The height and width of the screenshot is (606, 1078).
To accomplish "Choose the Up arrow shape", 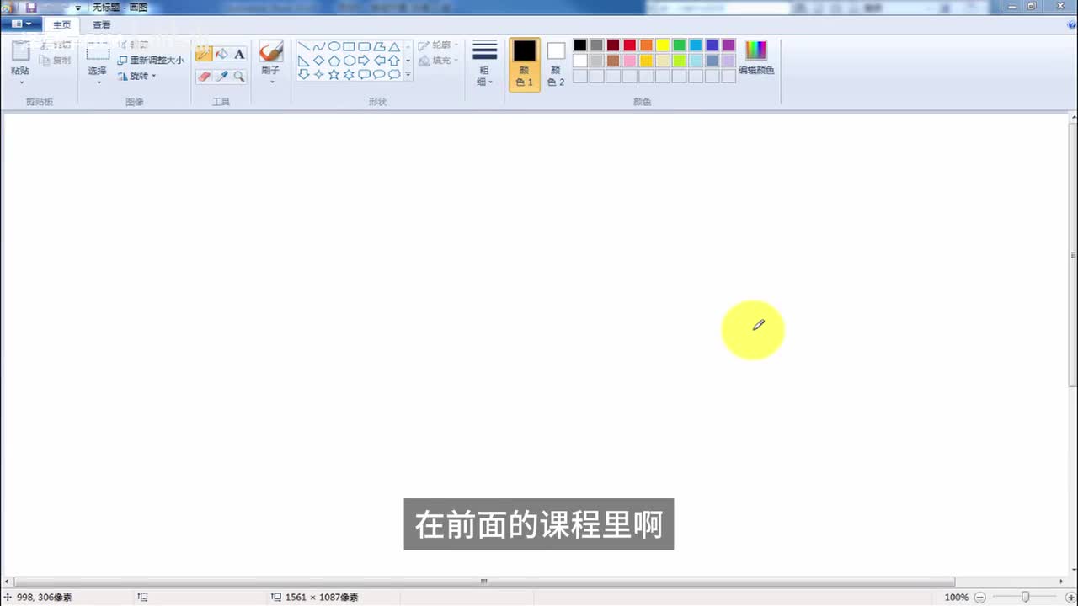I will (394, 61).
